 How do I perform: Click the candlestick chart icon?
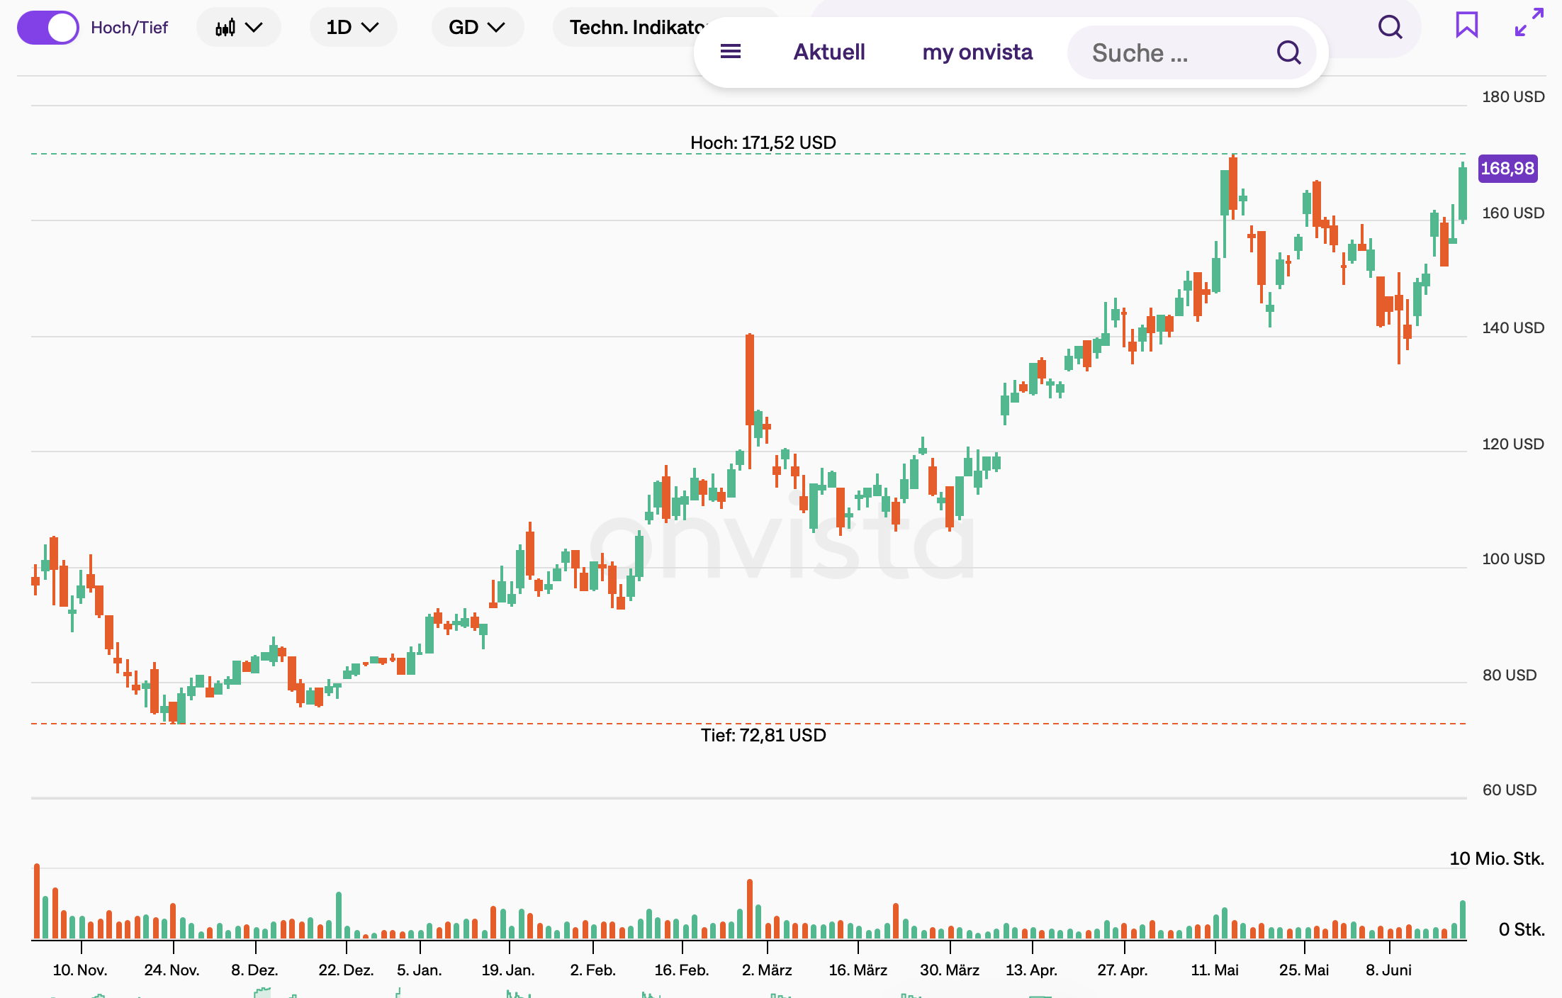pos(225,28)
